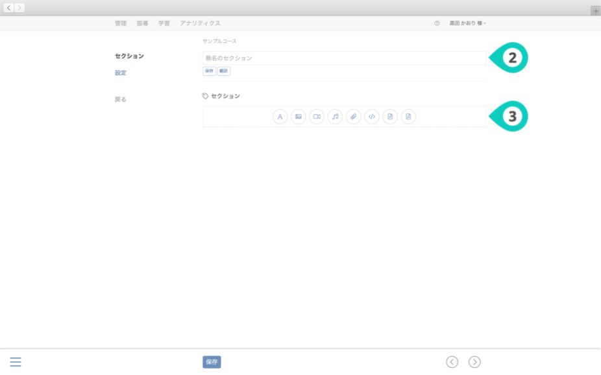601x375 pixels.
Task: Add a text block with the A icon
Action: point(280,117)
